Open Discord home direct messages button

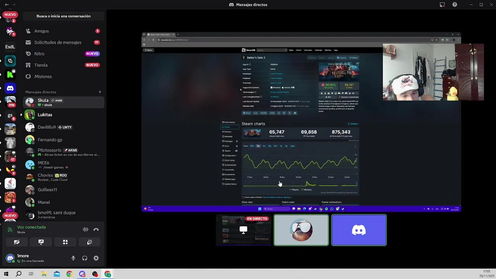tap(10, 89)
